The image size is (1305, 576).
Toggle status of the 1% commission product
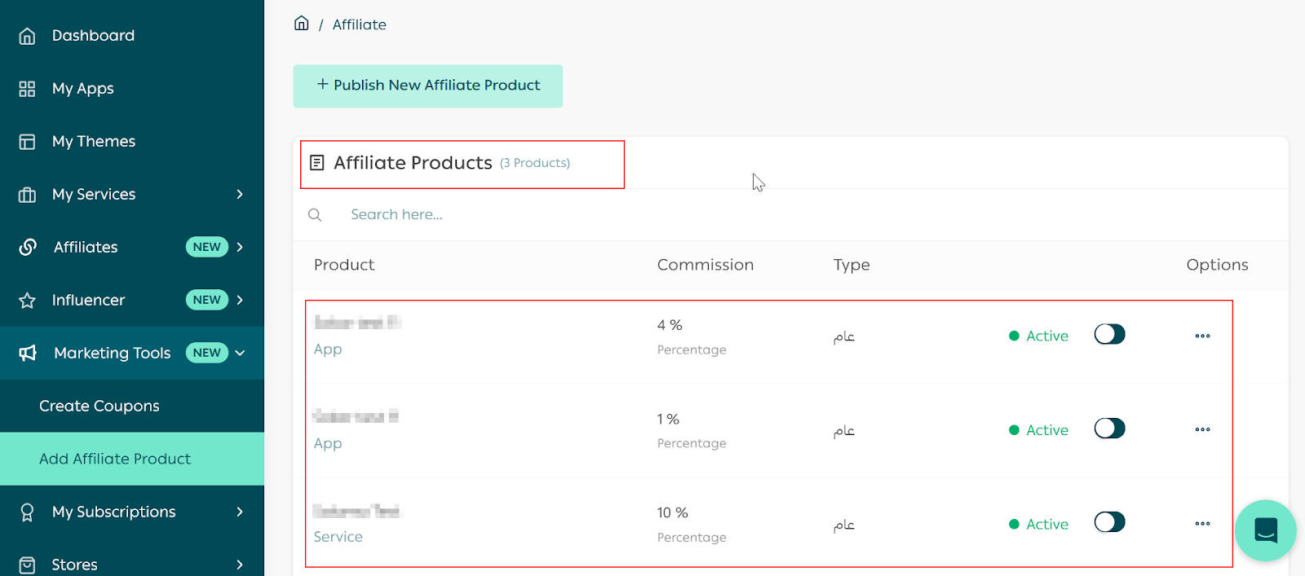click(1109, 429)
